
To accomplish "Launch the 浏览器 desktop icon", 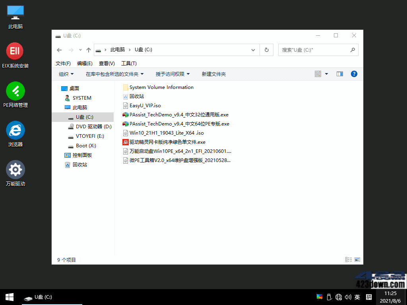I will coord(16,134).
